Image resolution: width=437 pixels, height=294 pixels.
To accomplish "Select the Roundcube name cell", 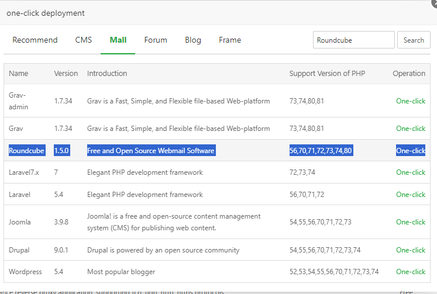I will click(x=27, y=151).
